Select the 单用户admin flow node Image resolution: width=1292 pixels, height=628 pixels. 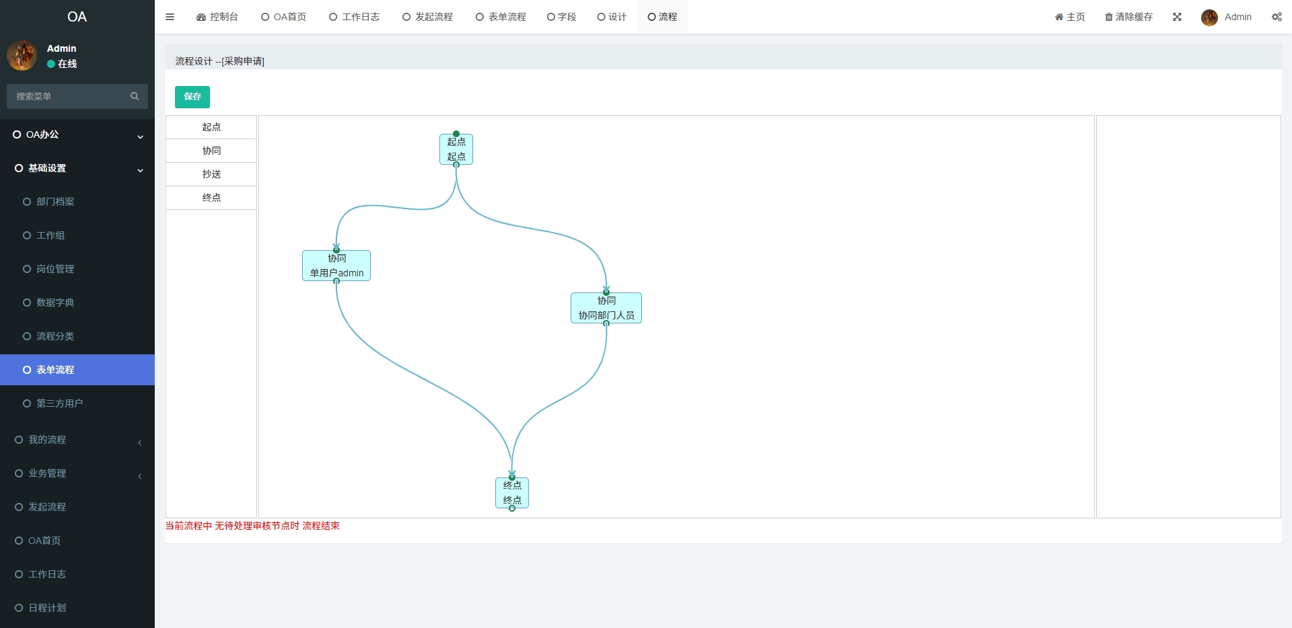[x=336, y=266]
